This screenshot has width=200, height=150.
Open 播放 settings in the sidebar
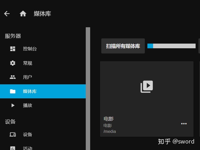(x=43, y=105)
